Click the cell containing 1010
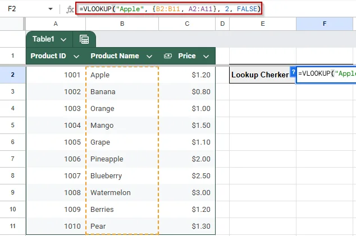 pos(56,226)
